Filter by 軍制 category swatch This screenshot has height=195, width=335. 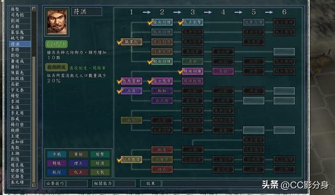[78, 155]
